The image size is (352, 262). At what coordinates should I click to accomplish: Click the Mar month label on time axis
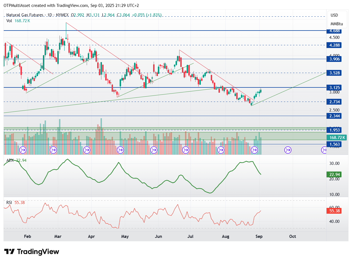[58, 236]
